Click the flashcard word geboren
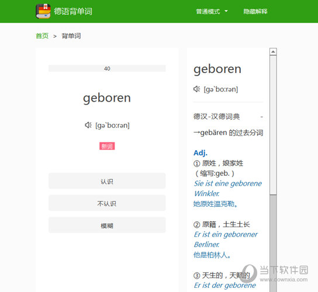This screenshot has width=318, height=292. [x=107, y=98]
